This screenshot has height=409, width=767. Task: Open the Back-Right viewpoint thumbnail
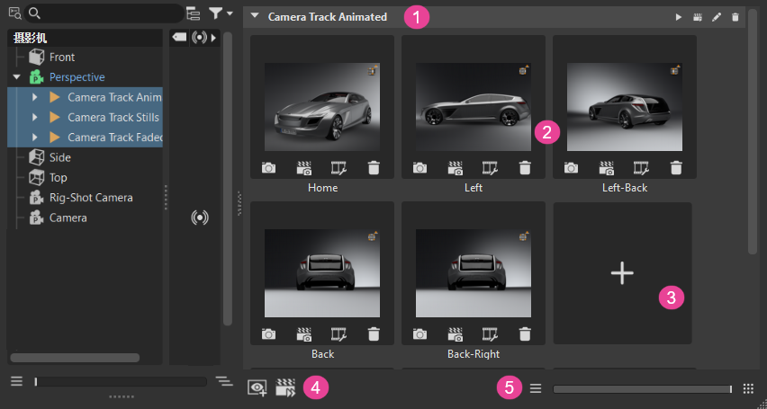pyautogui.click(x=474, y=273)
